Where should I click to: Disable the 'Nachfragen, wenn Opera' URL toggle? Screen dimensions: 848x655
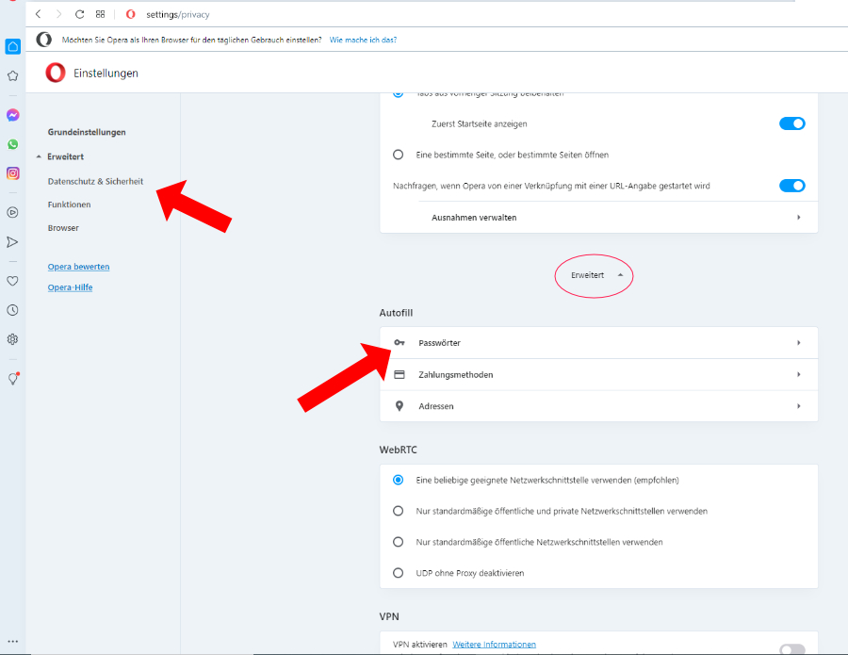click(x=791, y=186)
